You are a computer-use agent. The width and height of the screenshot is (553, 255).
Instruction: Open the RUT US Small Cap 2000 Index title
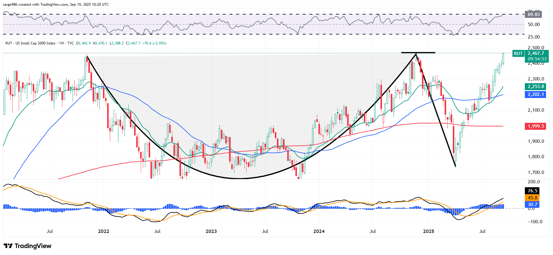(x=30, y=43)
